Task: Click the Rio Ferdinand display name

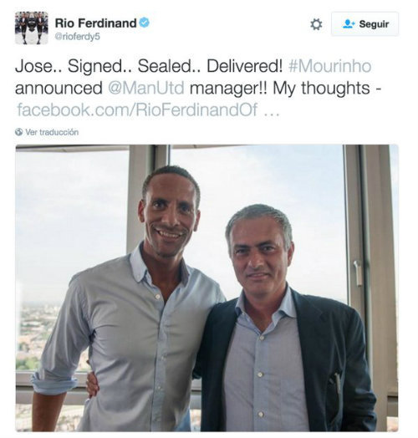Action: pyautogui.click(x=95, y=23)
